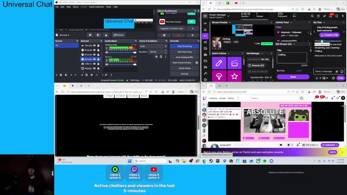This screenshot has height=195, width=347.
Task: Open the Tools menu in OBS
Action: (108, 7)
